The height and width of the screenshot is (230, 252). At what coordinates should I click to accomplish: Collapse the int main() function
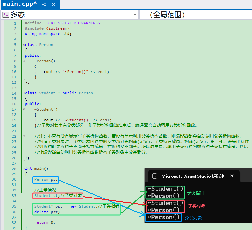24,169
